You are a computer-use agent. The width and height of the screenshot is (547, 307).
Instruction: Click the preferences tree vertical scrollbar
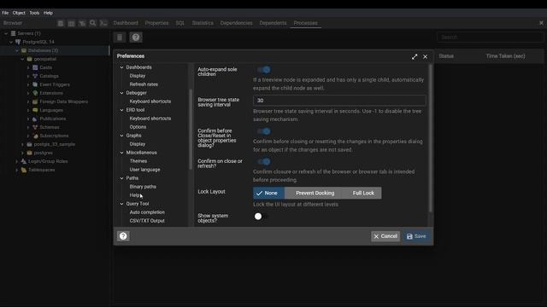click(191, 129)
